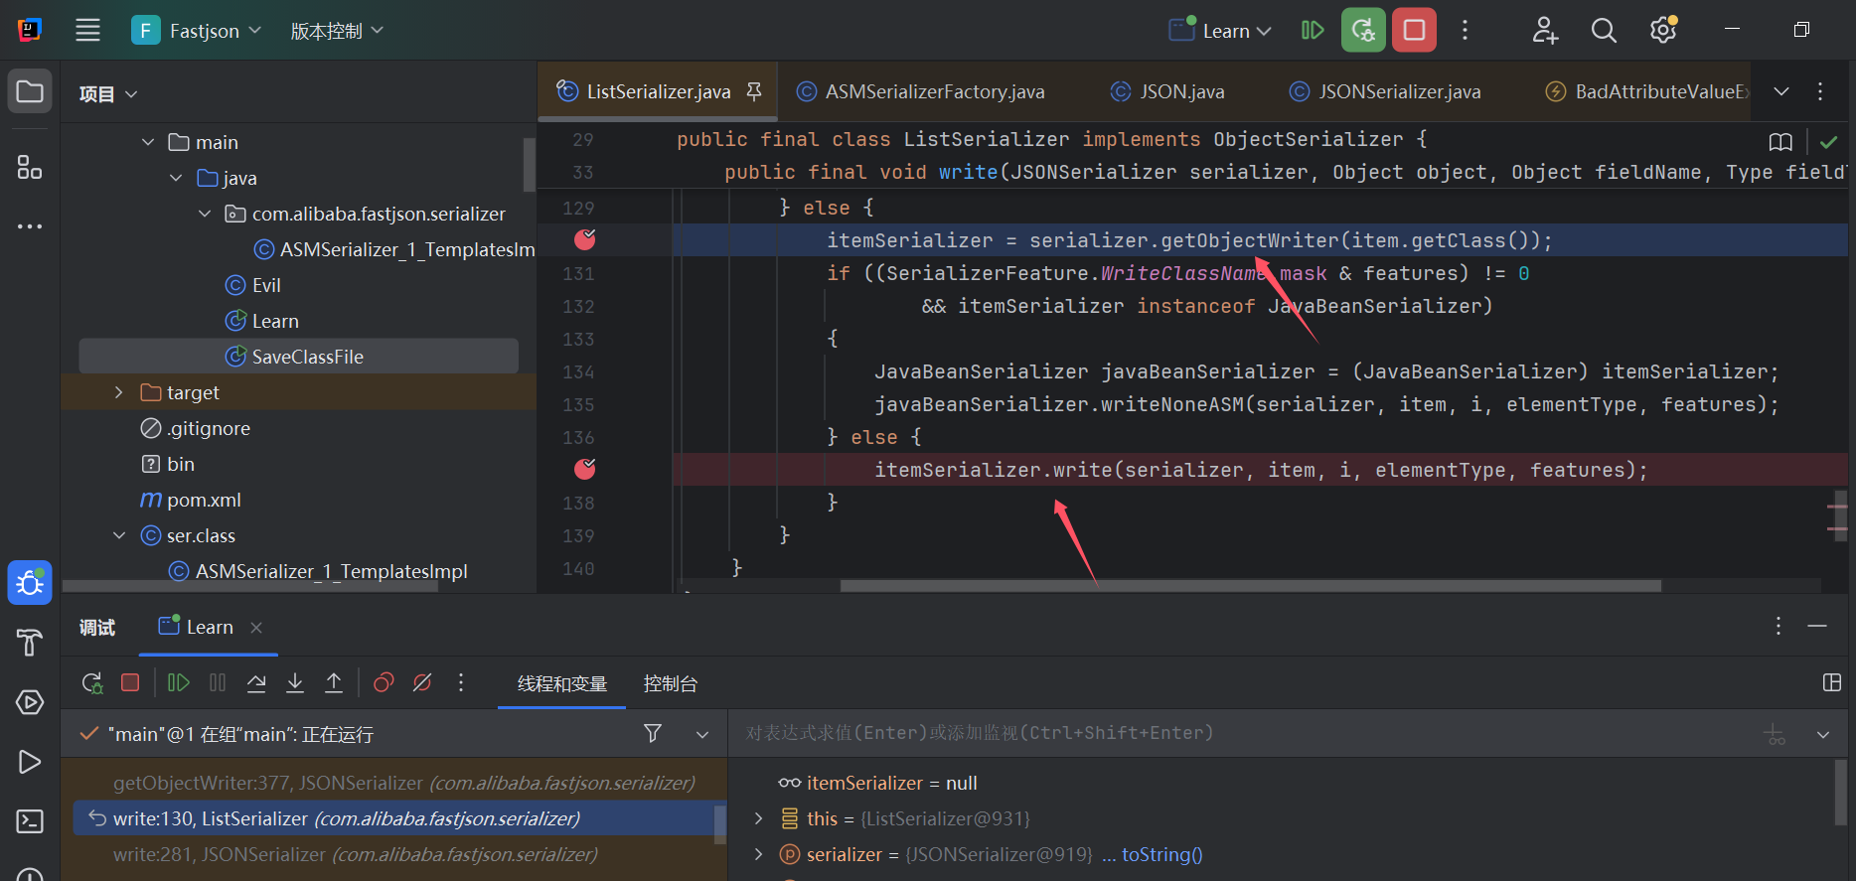Open the Fastjson project dropdown
The width and height of the screenshot is (1856, 881).
pos(197,31)
